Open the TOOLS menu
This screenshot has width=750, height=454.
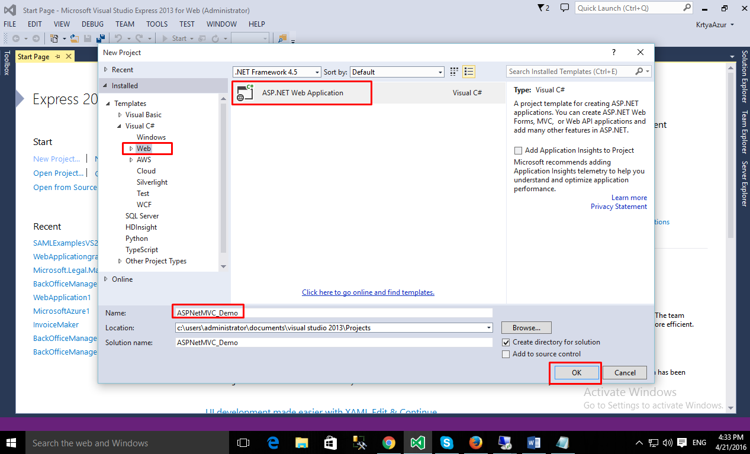(x=157, y=24)
